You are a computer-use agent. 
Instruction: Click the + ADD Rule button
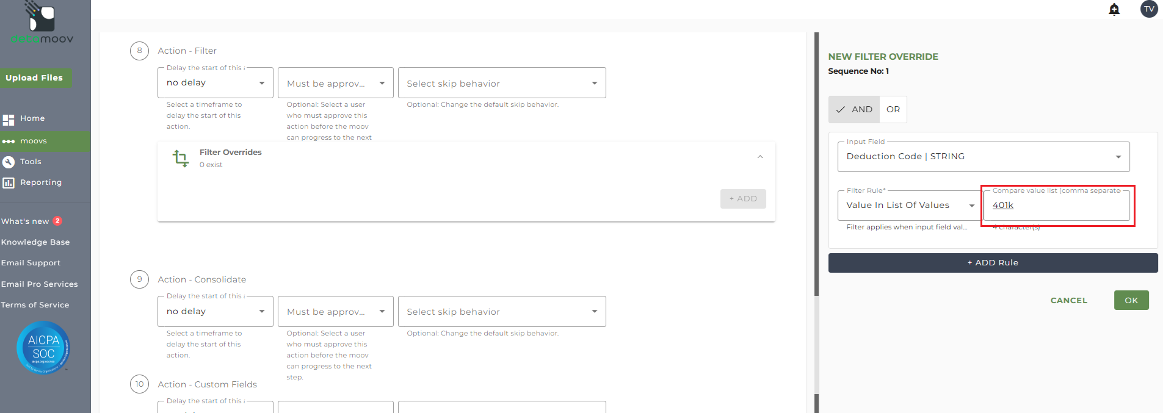993,263
